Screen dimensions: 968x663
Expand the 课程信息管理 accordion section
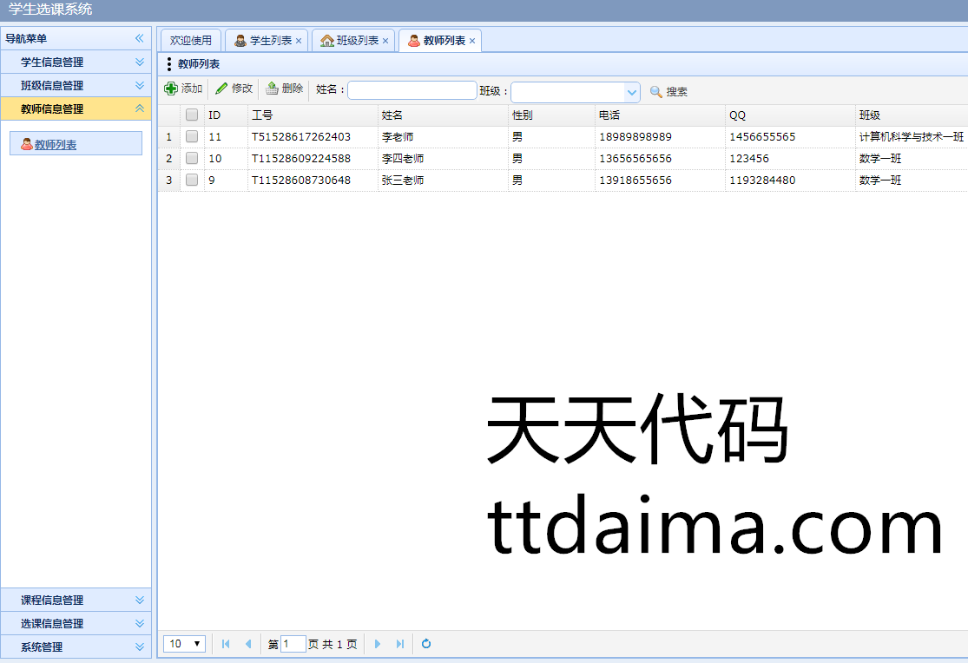pos(139,601)
